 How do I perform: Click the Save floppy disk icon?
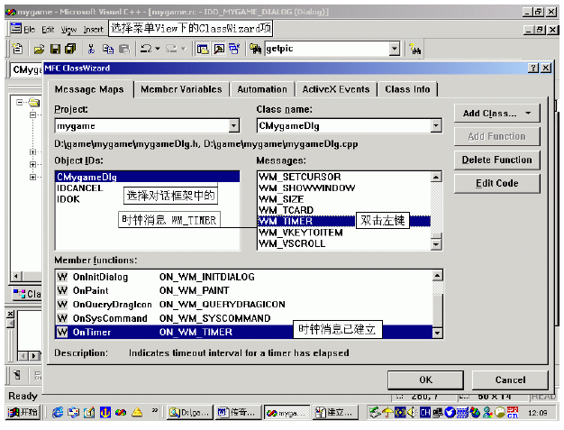click(55, 49)
